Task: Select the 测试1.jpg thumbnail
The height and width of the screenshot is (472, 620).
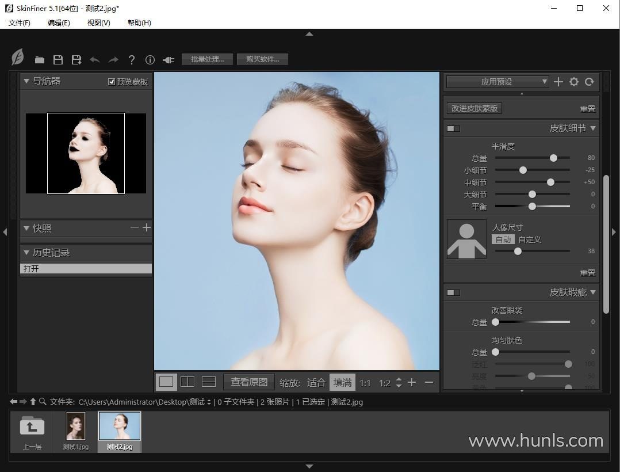Action: click(x=76, y=427)
